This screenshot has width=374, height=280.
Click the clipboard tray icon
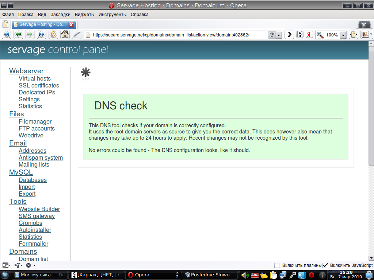pyautogui.click(x=273, y=275)
